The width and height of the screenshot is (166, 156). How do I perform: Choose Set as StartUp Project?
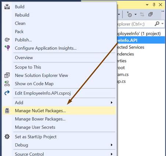tap(59, 137)
